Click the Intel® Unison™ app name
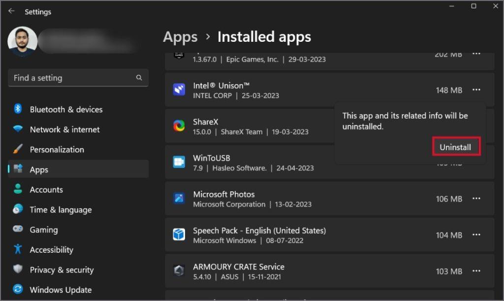Viewport: 504px width, 301px height. (x=221, y=86)
